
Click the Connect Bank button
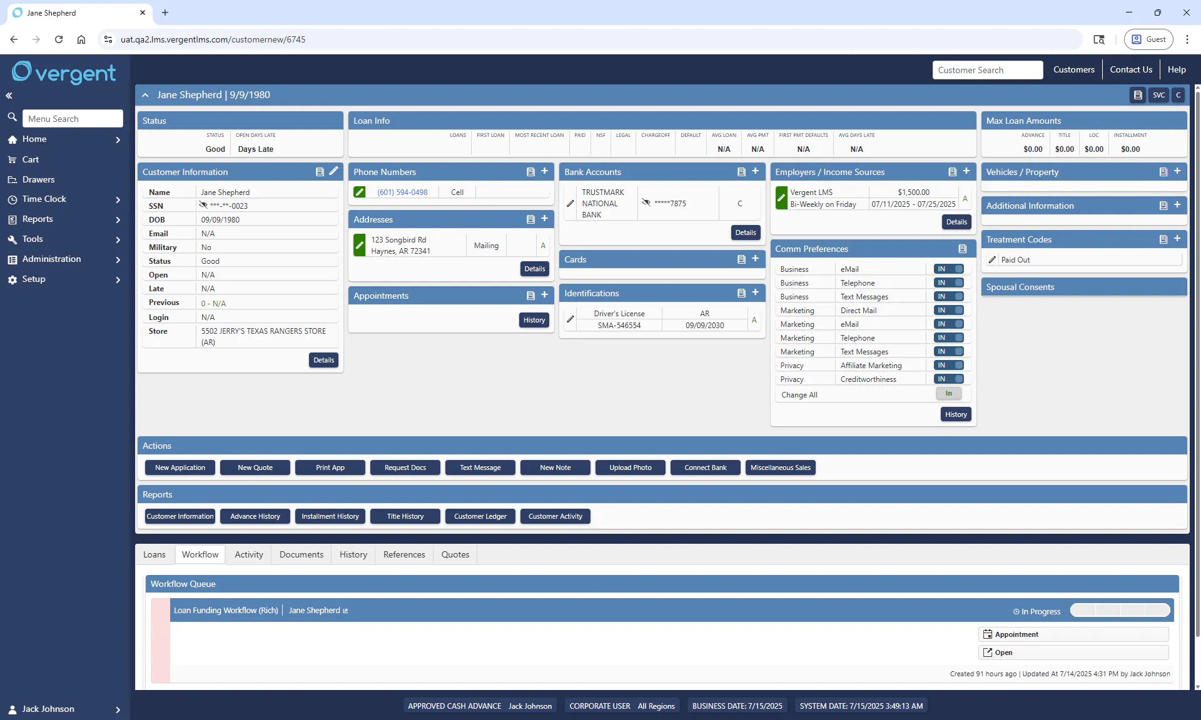point(706,467)
